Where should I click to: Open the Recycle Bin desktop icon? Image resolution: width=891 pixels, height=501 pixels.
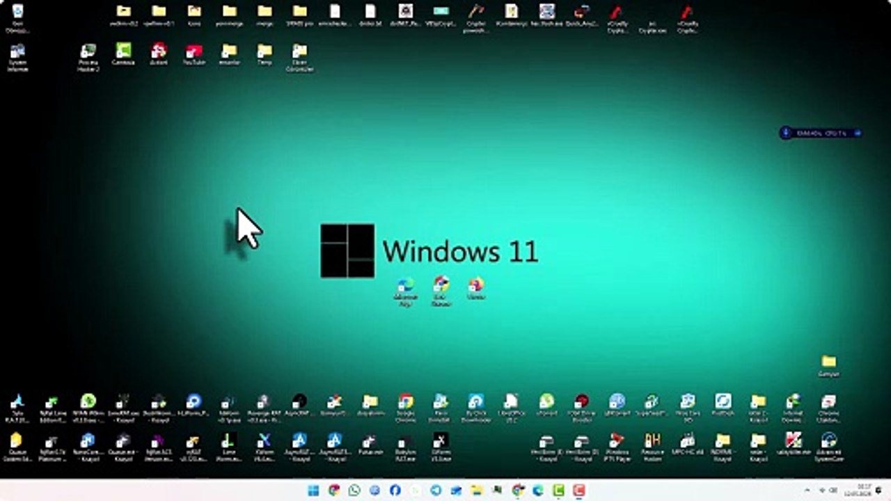point(17,17)
